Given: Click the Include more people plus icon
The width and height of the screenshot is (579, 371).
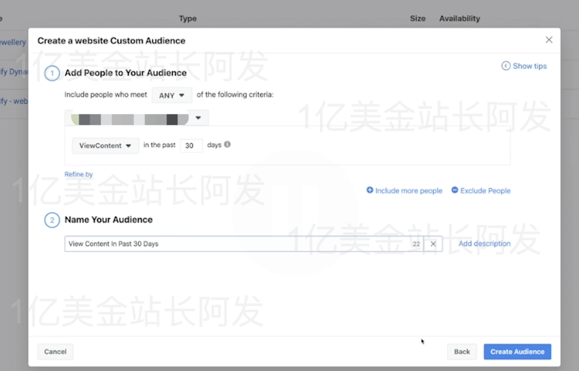Looking at the screenshot, I should pos(369,190).
